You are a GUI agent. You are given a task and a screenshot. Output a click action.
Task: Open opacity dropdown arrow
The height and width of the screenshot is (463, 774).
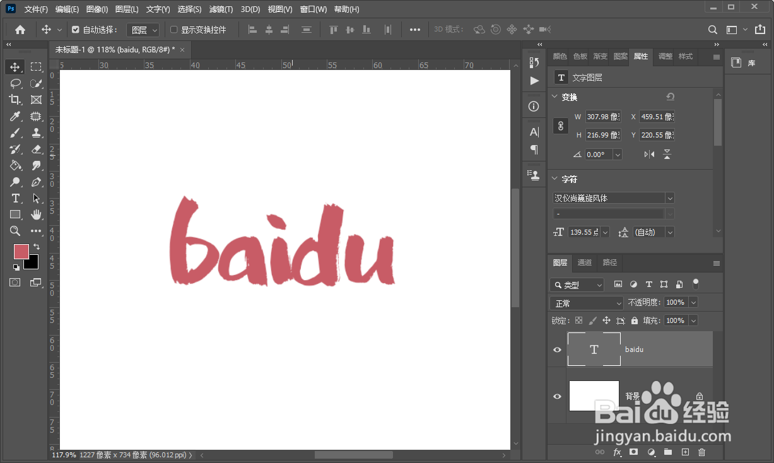[693, 303]
